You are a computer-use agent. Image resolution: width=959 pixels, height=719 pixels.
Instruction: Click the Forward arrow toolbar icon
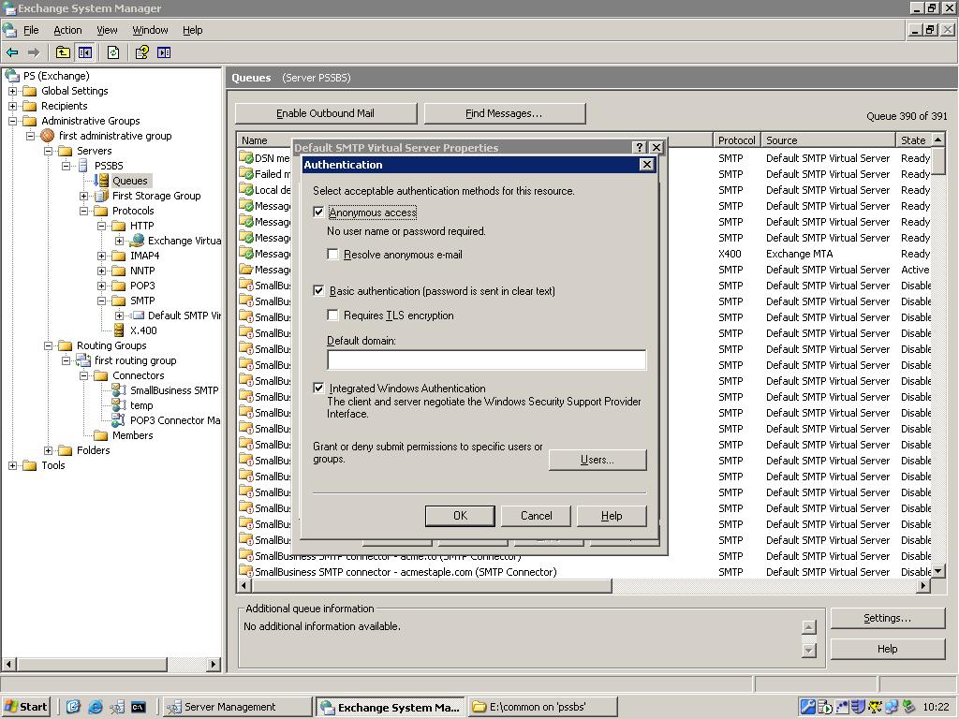(34, 52)
